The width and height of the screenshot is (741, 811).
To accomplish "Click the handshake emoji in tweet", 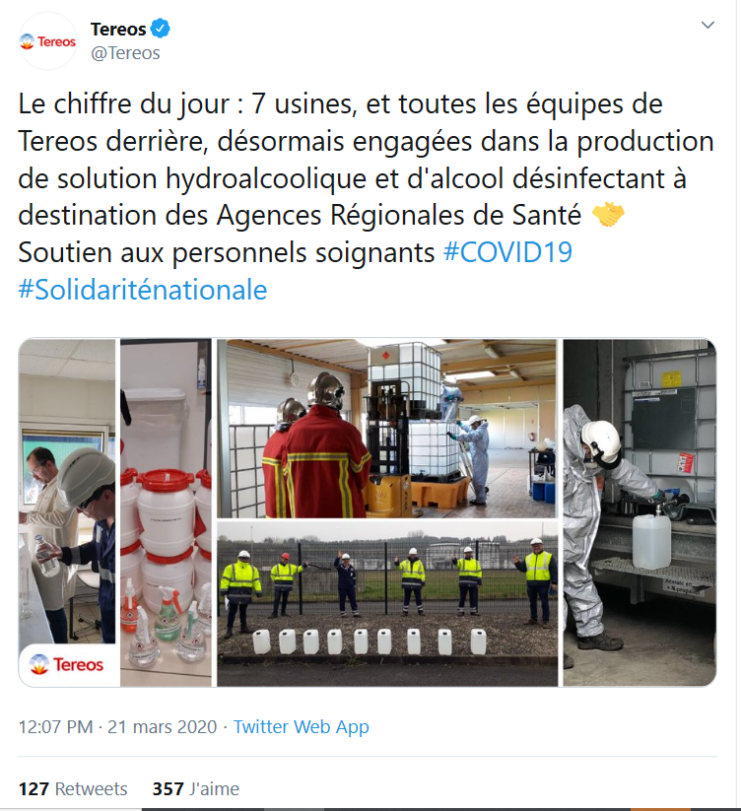I will coord(608,215).
